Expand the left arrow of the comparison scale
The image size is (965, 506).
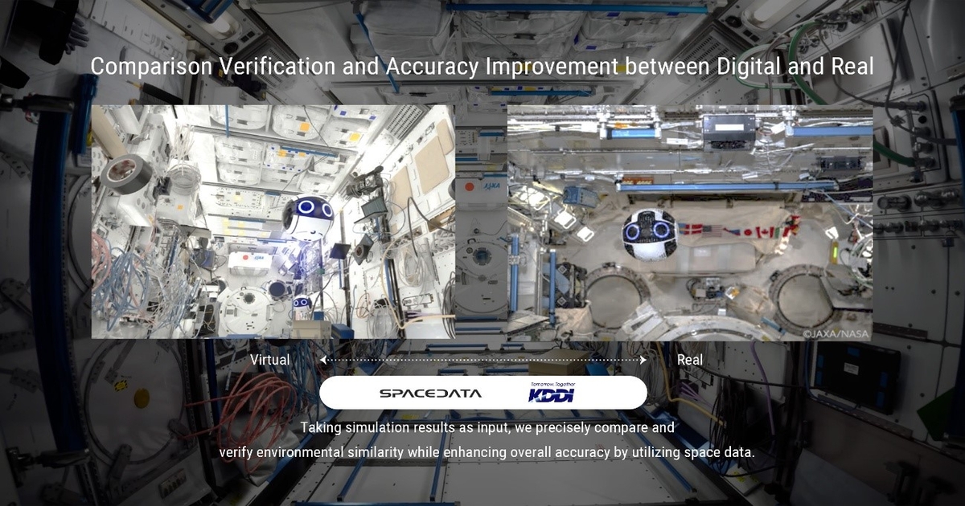point(324,360)
